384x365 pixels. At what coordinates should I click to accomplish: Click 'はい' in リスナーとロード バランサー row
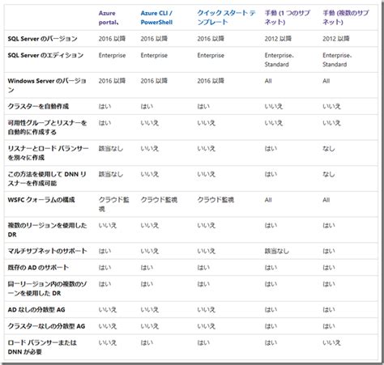click(x=271, y=148)
